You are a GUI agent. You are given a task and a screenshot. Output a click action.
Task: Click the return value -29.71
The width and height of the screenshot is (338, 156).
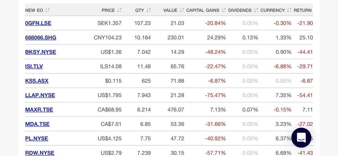(x=305, y=66)
